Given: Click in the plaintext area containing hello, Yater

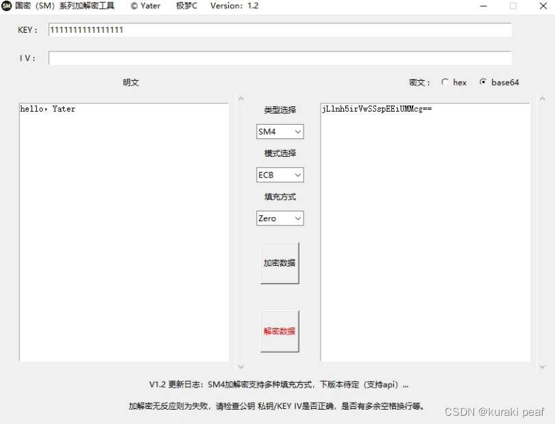Looking at the screenshot, I should click(x=124, y=232).
